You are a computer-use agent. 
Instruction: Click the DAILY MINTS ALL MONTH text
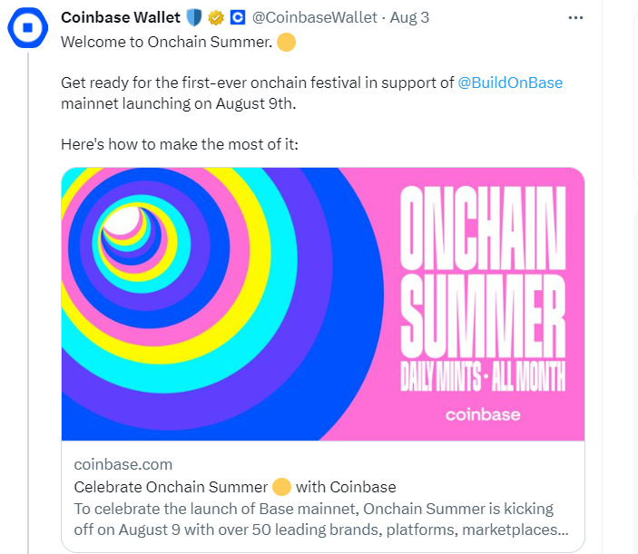click(483, 376)
